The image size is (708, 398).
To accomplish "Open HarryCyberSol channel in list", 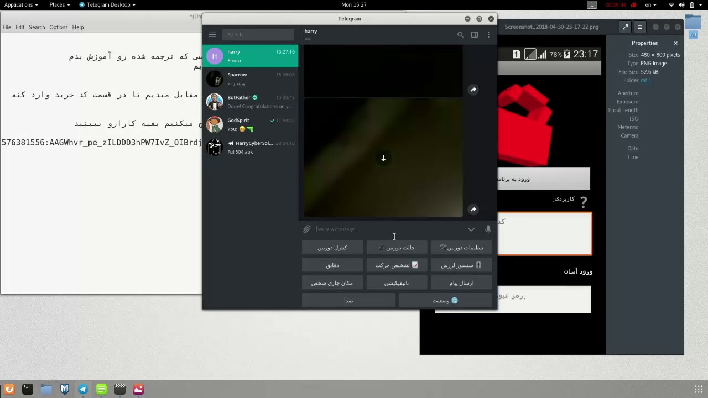I will pos(251,148).
